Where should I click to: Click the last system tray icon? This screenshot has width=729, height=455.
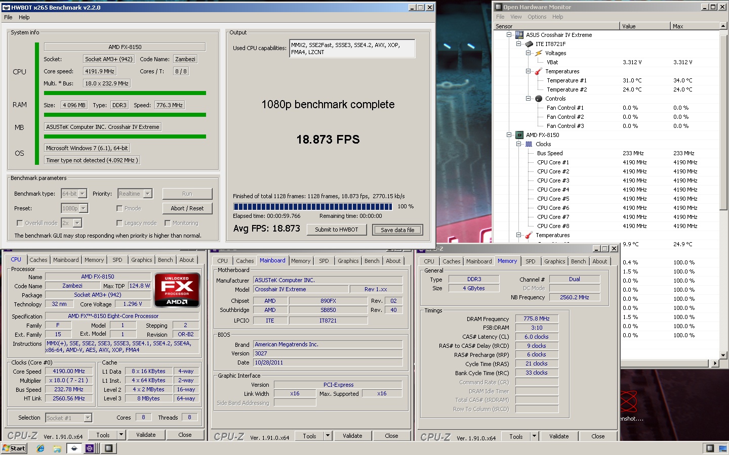(x=723, y=448)
